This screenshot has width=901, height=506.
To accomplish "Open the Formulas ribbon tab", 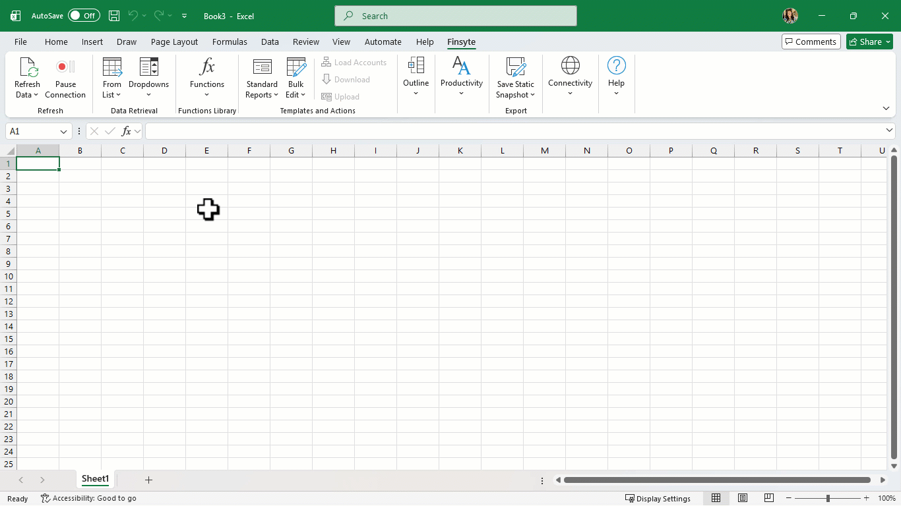I will tap(230, 42).
